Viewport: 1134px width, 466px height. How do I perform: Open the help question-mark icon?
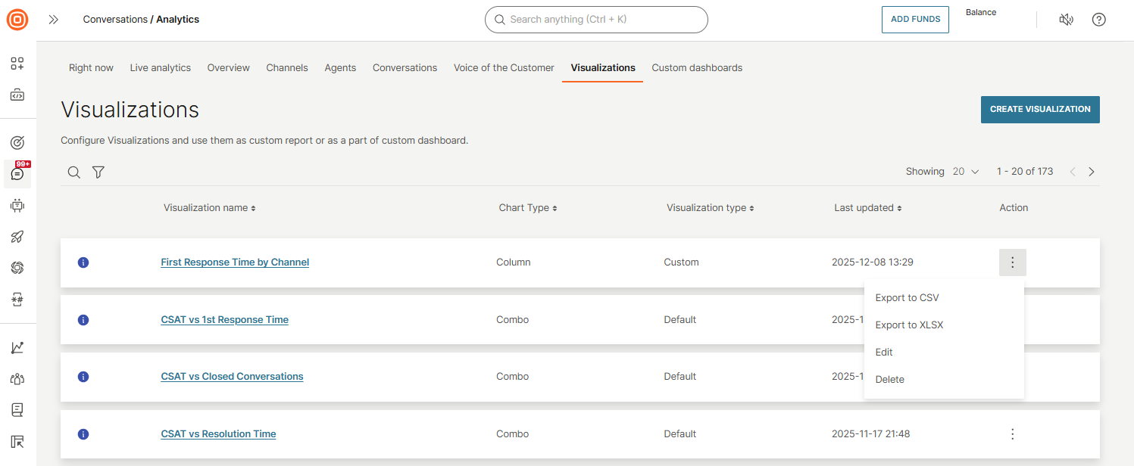pos(1098,19)
